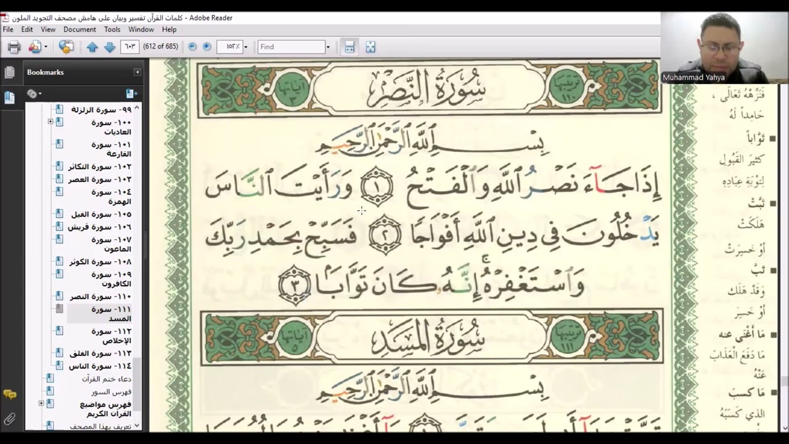This screenshot has height=444, width=789.
Task: Select bookmark ٩٩ سورة الزلزلة
Action: tap(101, 110)
